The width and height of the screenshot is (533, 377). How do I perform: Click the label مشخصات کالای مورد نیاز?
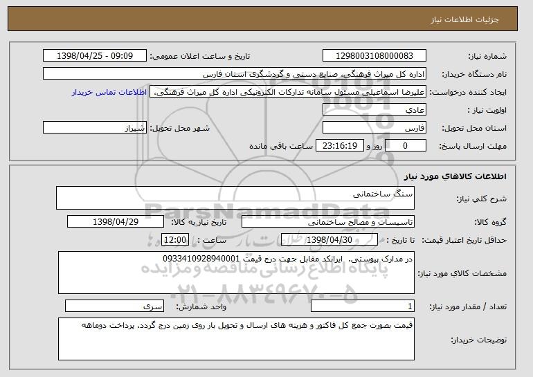coord(462,273)
